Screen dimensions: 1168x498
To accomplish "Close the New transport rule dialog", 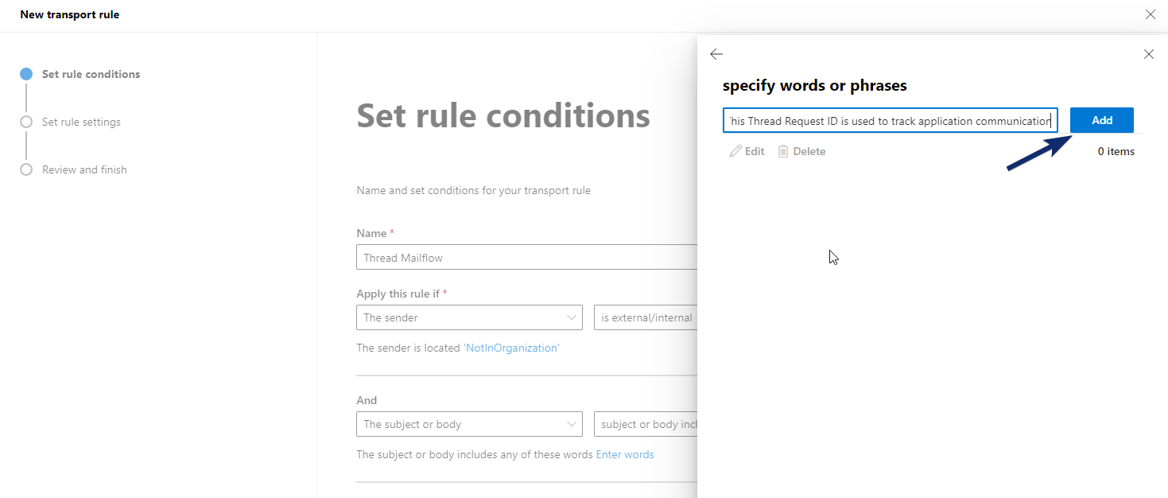I will tap(1150, 14).
